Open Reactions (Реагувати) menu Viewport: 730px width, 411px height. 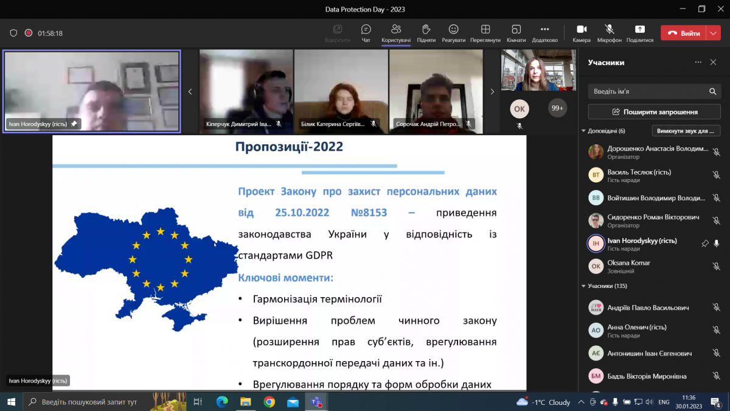click(454, 33)
